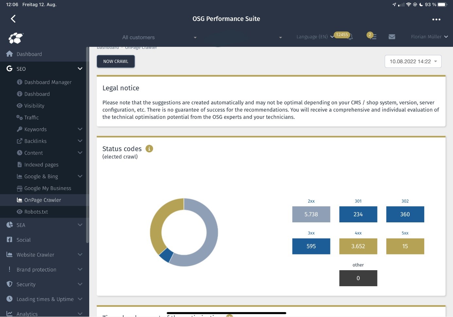Click the battery indicator in status bar

pos(442,5)
